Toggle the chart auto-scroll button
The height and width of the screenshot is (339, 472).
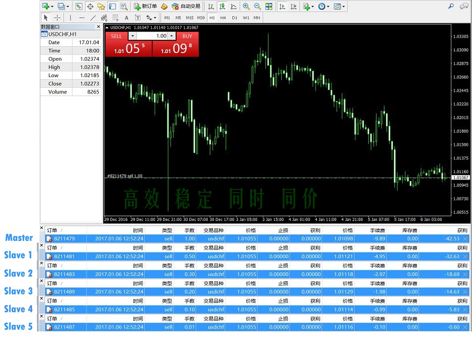pyautogui.click(x=282, y=6)
